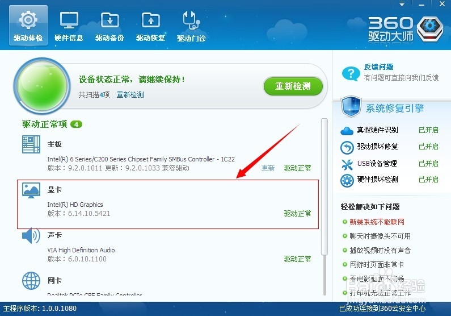Image resolution: width=451 pixels, height=316 pixels.
Task: Toggle 已开启 for 真假硬件识别
Action: pyautogui.click(x=428, y=130)
